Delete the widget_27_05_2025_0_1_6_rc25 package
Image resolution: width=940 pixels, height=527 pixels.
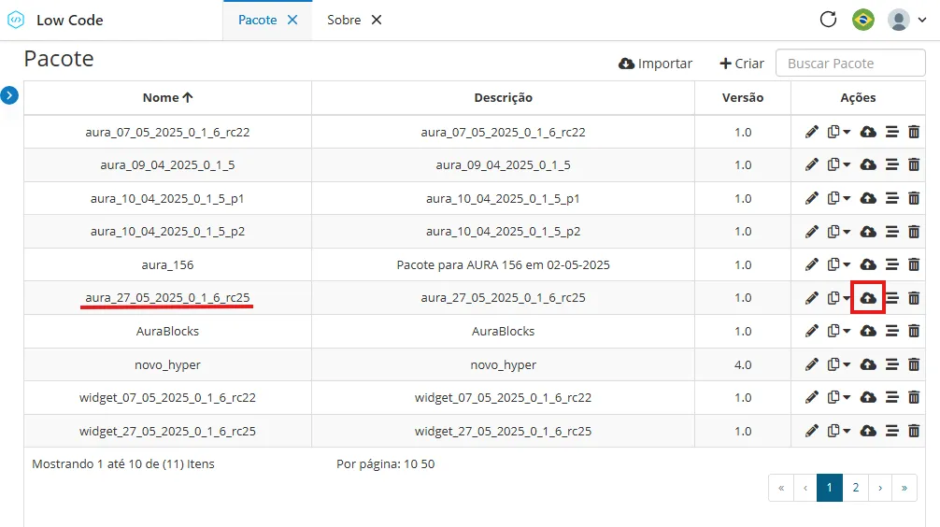[914, 431]
